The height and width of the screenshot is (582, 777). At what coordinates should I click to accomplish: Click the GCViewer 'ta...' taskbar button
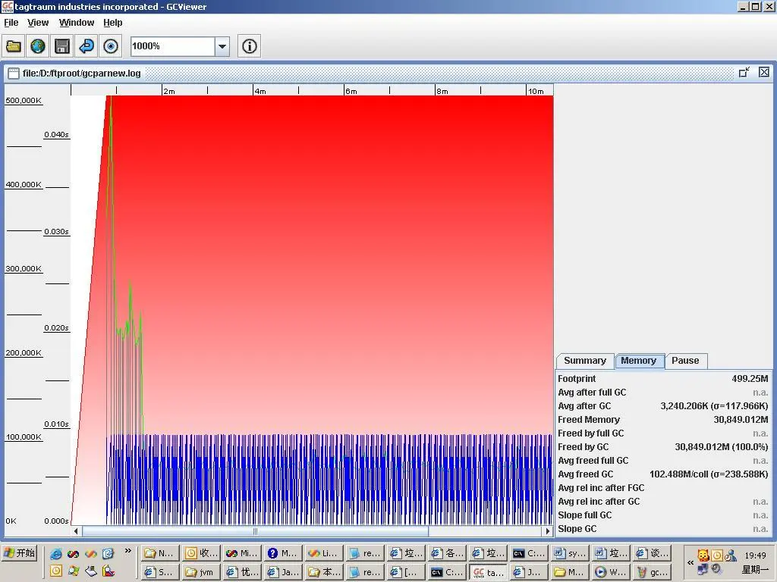point(488,571)
